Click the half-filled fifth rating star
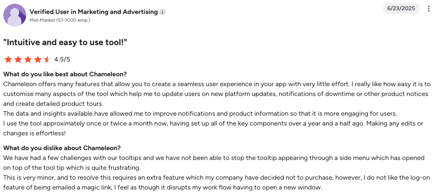This screenshot has width=435, height=194. coord(47,59)
